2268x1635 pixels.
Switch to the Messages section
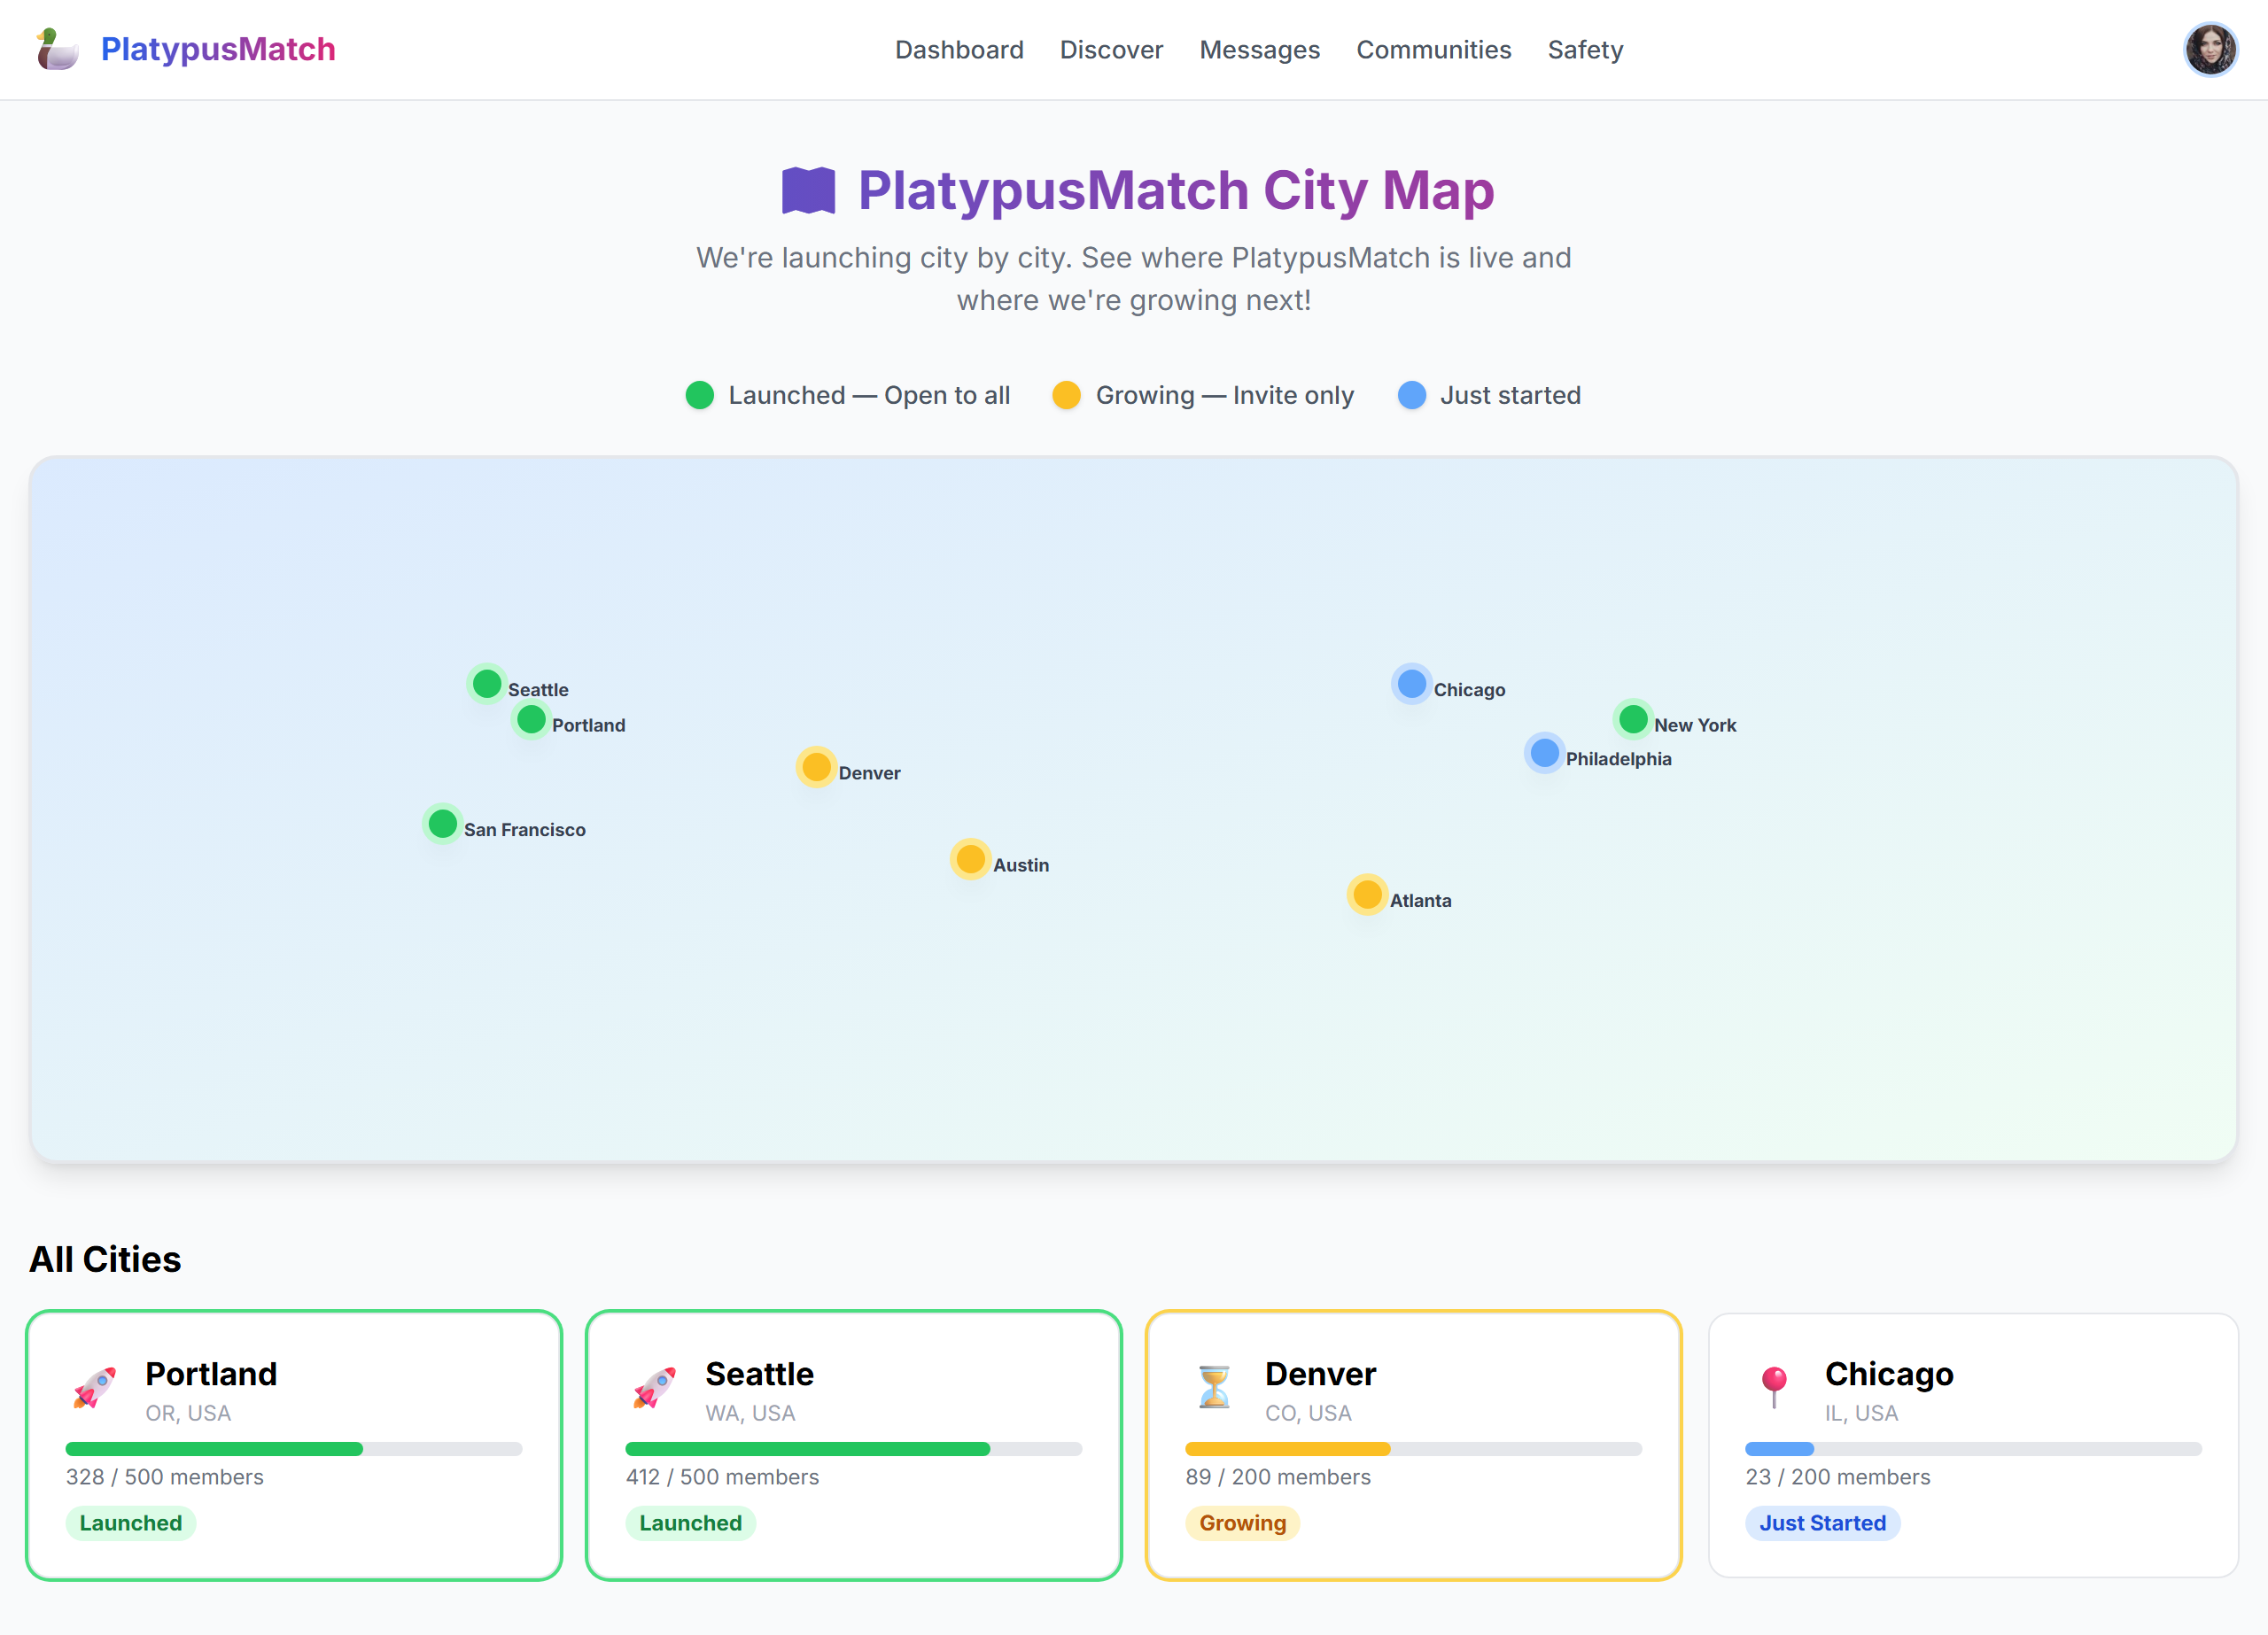[1259, 49]
